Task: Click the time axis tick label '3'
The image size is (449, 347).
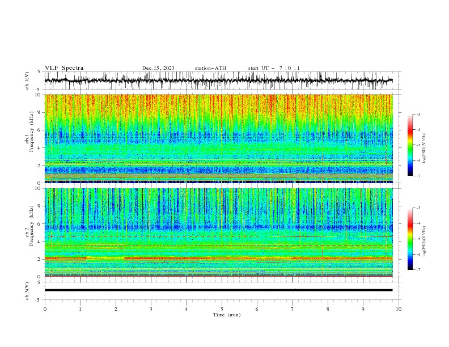Action: [151, 309]
